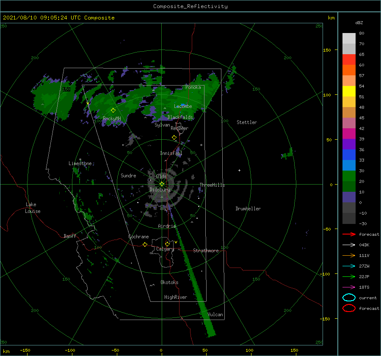Pick the bright green 20-30 dBZ swatch

point(349,176)
